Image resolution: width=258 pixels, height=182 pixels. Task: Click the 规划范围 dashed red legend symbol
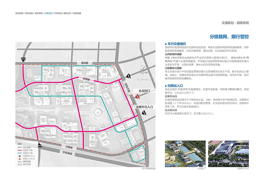(x=20, y=164)
